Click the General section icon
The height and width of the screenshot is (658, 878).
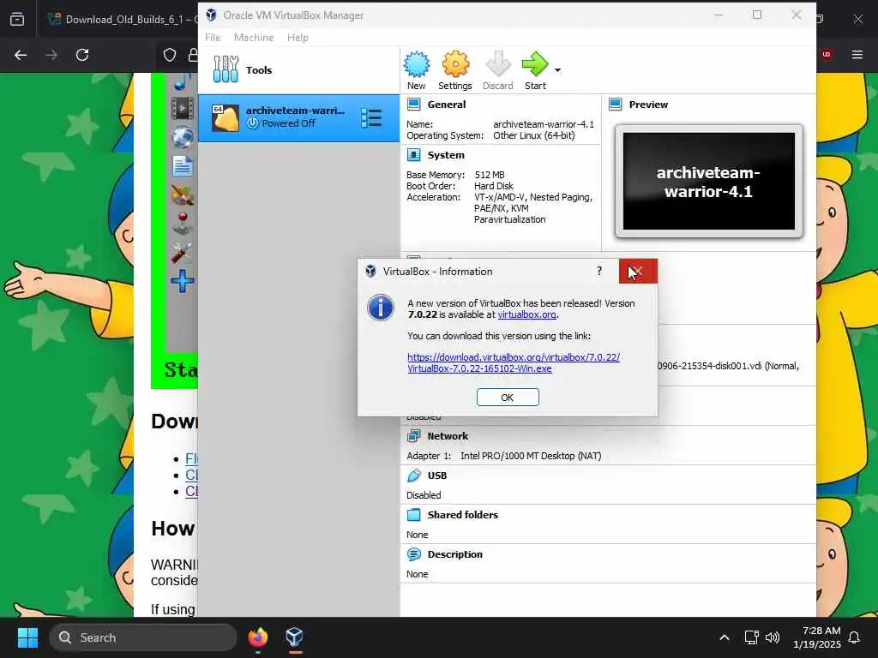414,104
